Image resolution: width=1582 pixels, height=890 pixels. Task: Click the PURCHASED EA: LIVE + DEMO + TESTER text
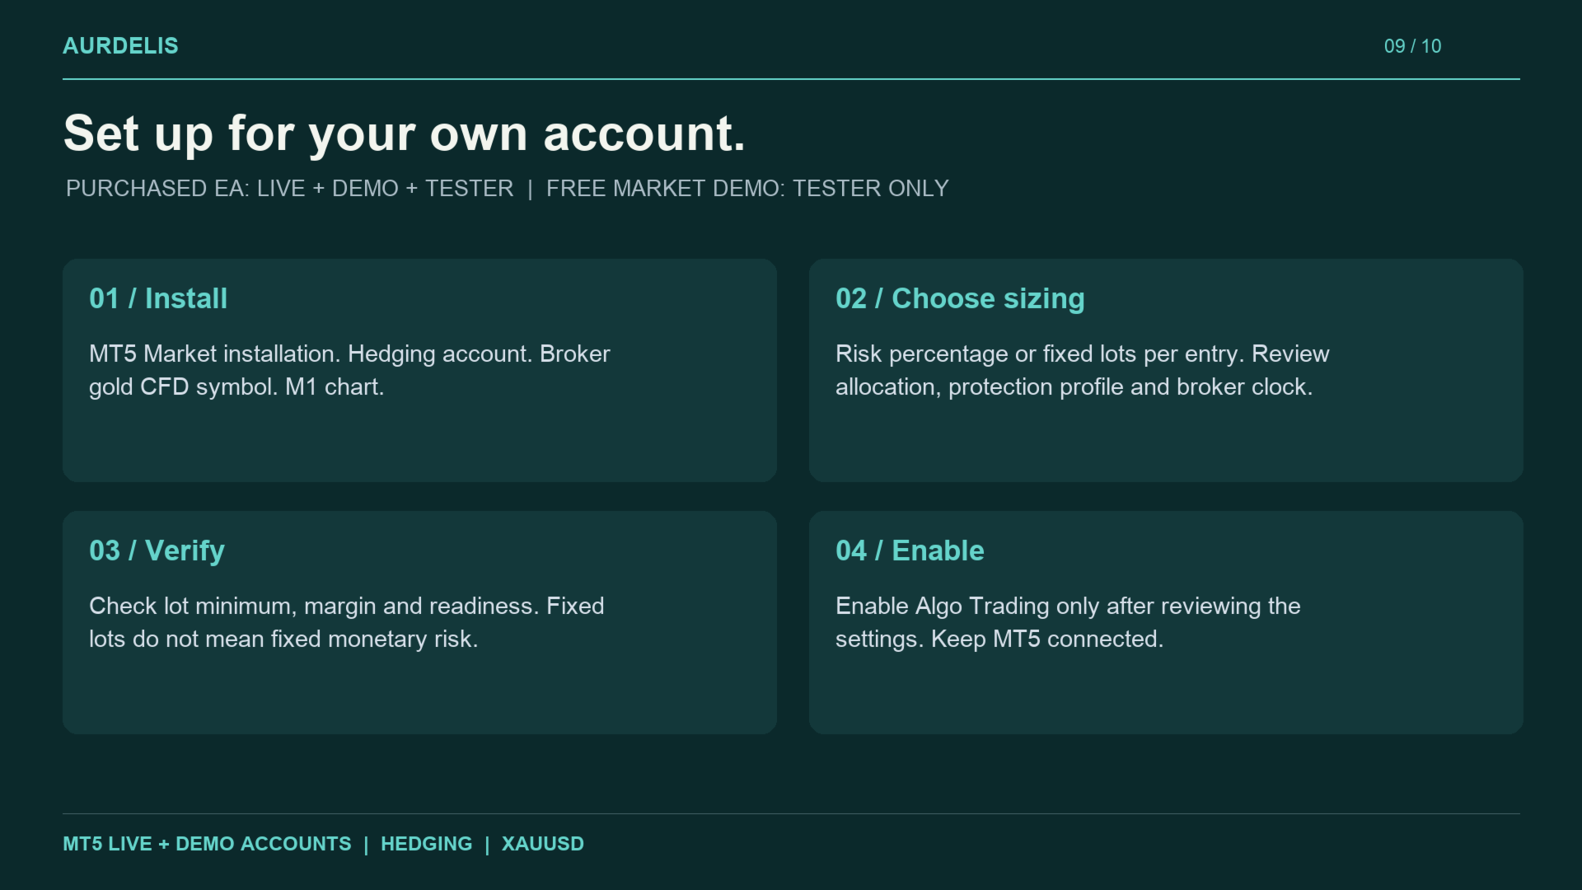click(289, 189)
